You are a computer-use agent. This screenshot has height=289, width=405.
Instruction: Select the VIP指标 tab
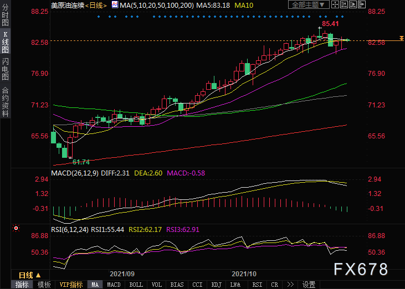(x=71, y=285)
